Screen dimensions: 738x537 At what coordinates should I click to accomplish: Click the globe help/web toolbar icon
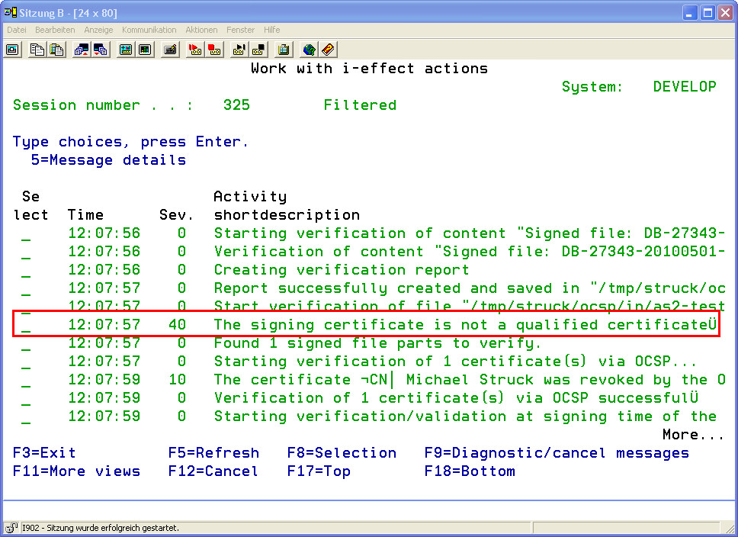[309, 50]
